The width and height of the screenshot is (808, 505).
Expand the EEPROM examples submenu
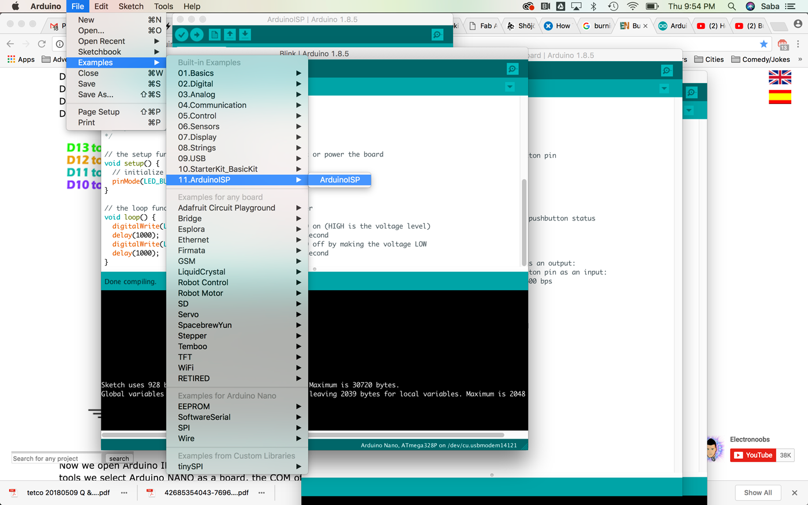237,406
